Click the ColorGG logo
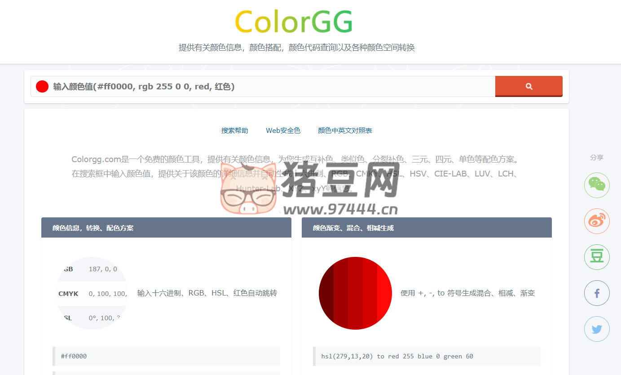Screen dimensions: 621x375 click(293, 21)
